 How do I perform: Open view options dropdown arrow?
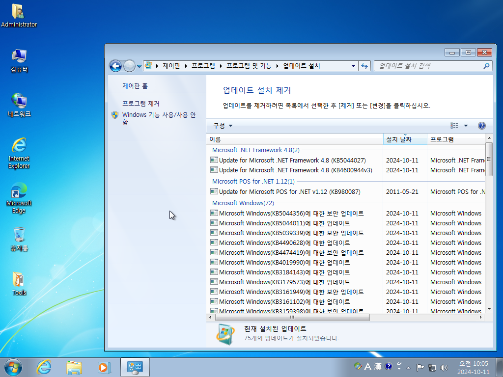[466, 126]
